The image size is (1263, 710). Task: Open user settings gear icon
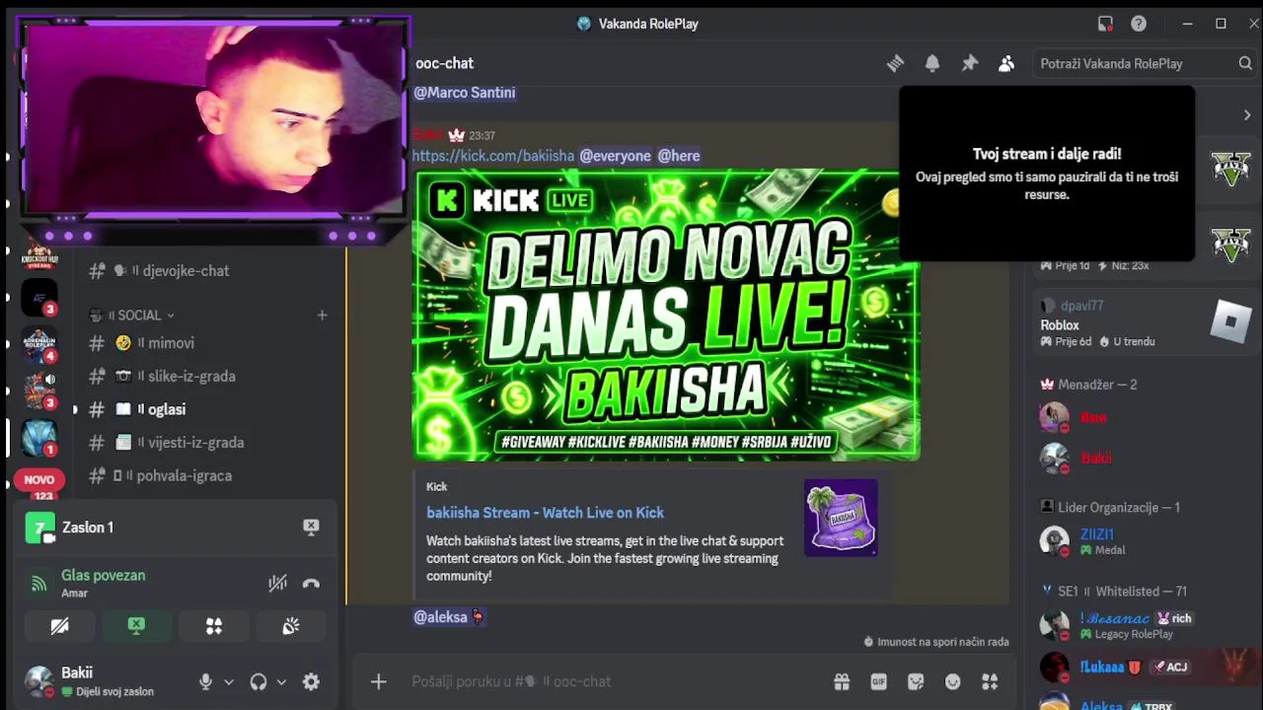(311, 681)
